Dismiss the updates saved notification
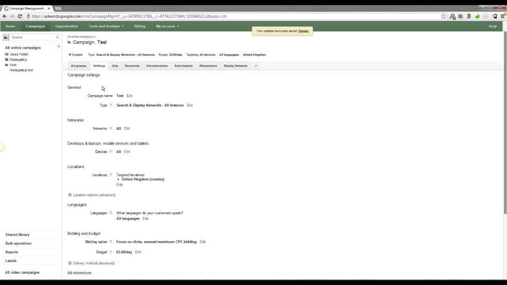The height and width of the screenshot is (285, 507). tap(303, 31)
